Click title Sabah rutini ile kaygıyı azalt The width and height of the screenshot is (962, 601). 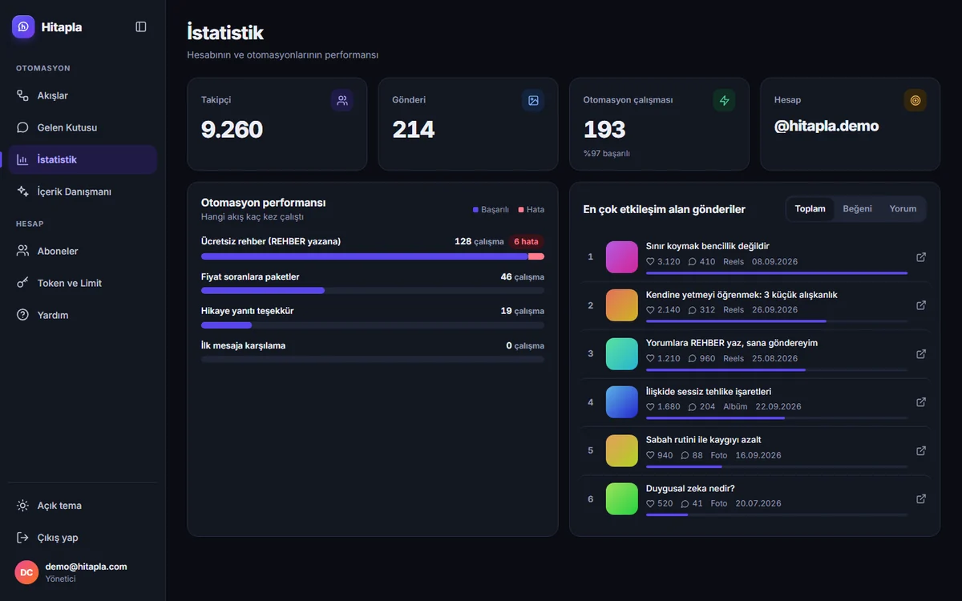(704, 439)
